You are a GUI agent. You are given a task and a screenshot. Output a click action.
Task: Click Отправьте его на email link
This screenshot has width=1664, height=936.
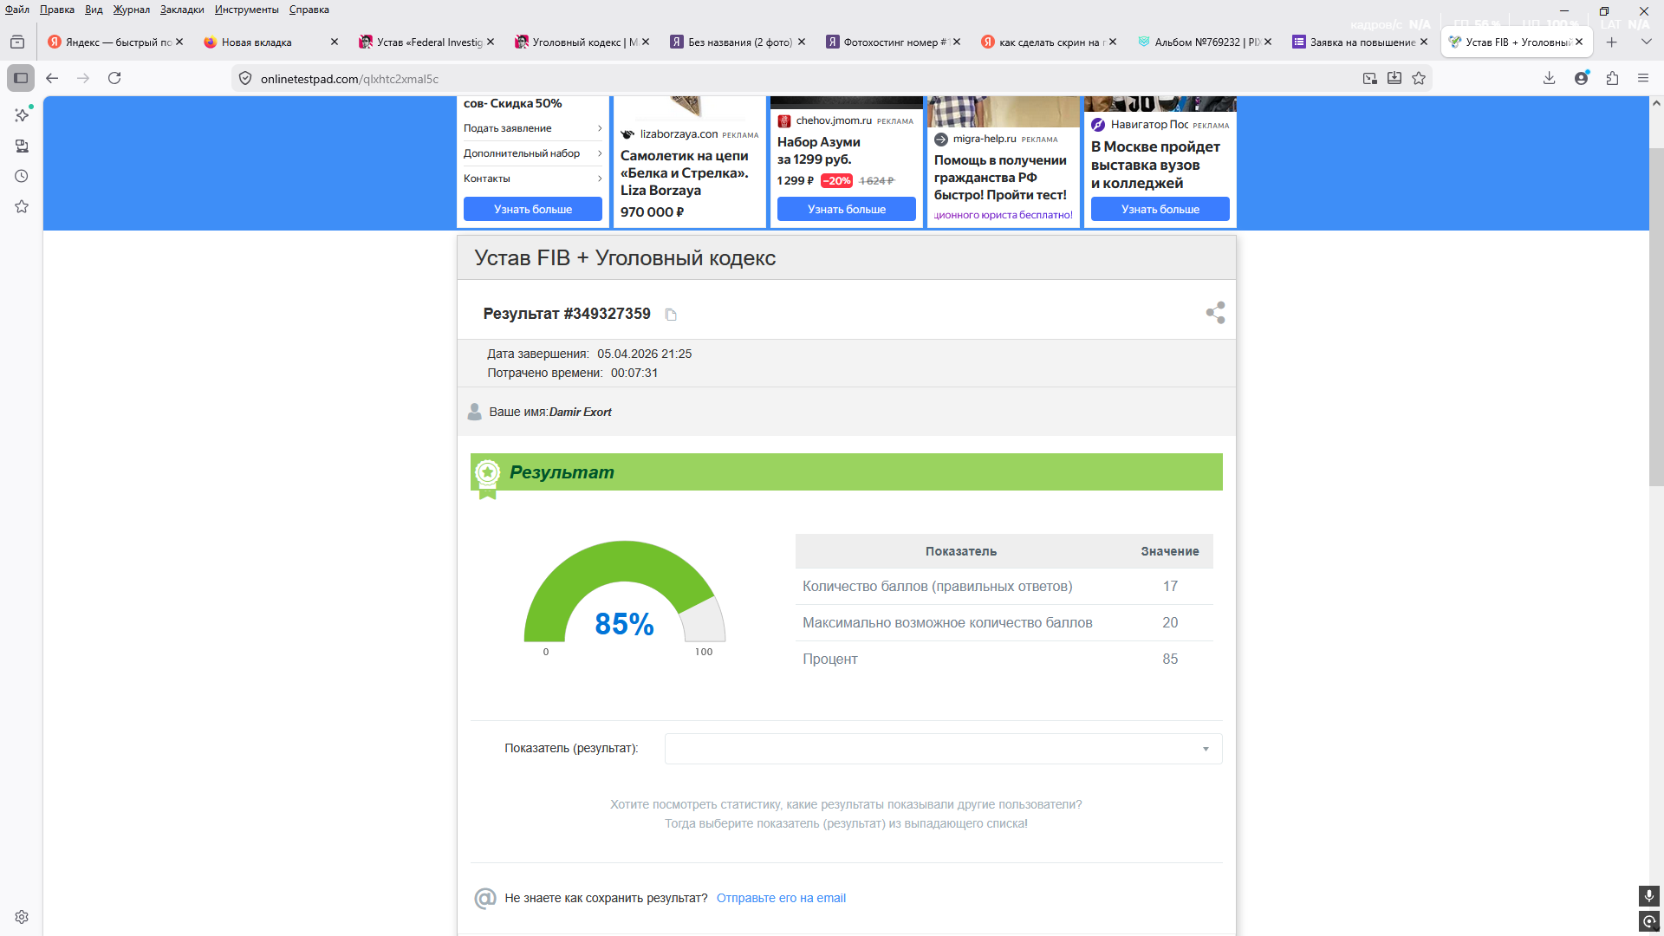pyautogui.click(x=781, y=898)
